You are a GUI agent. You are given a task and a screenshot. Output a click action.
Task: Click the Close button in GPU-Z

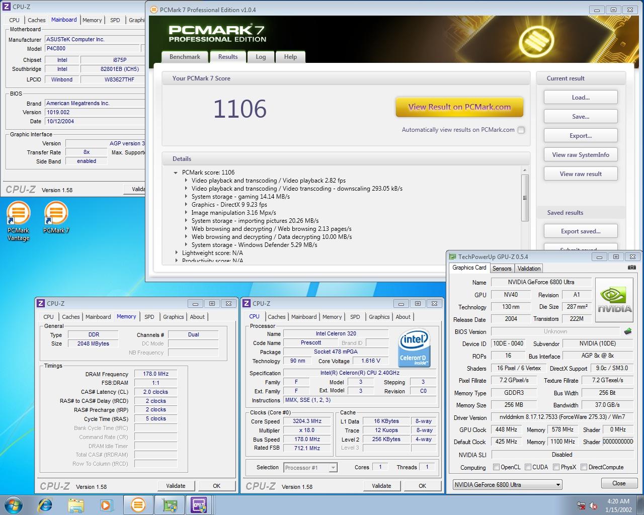[619, 483]
